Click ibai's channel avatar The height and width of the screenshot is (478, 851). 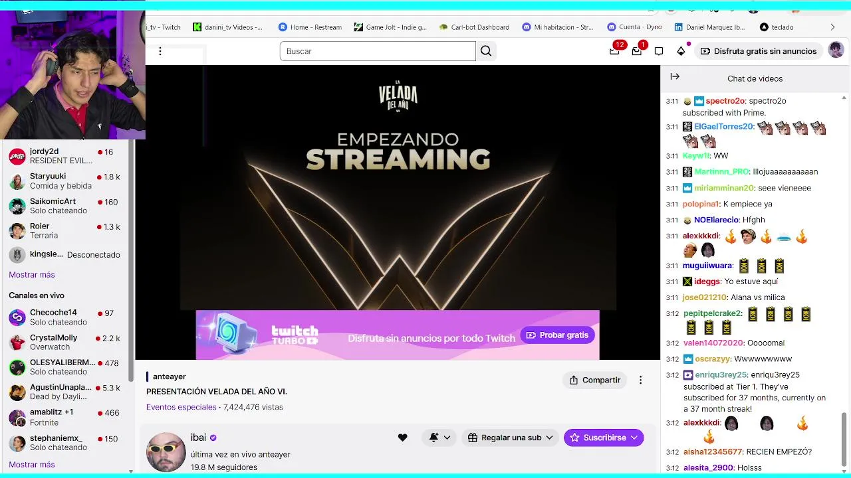(x=166, y=452)
